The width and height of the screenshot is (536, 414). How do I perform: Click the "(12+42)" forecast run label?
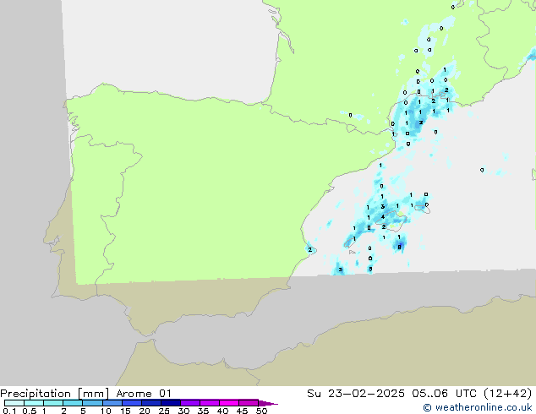point(508,394)
